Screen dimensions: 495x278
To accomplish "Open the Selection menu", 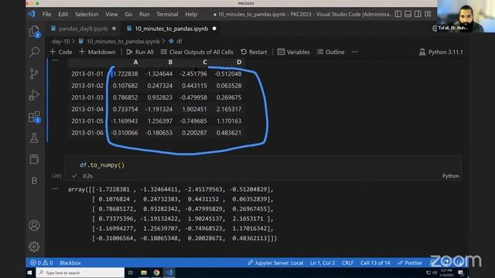I will click(87, 14).
